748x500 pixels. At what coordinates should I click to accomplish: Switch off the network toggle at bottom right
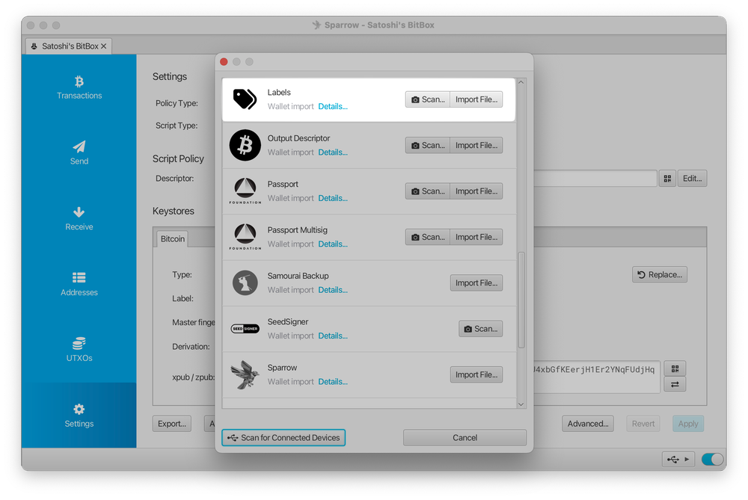point(711,459)
